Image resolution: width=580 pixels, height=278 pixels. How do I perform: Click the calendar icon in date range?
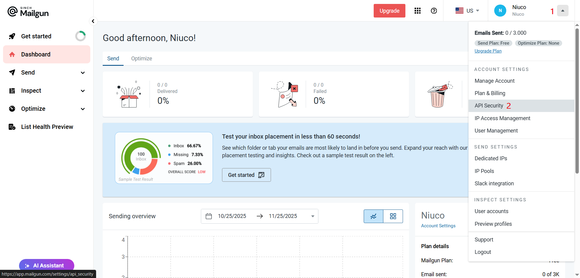(x=209, y=216)
